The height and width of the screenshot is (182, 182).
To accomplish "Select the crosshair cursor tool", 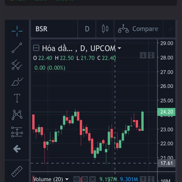I will pyautogui.click(x=17, y=31).
